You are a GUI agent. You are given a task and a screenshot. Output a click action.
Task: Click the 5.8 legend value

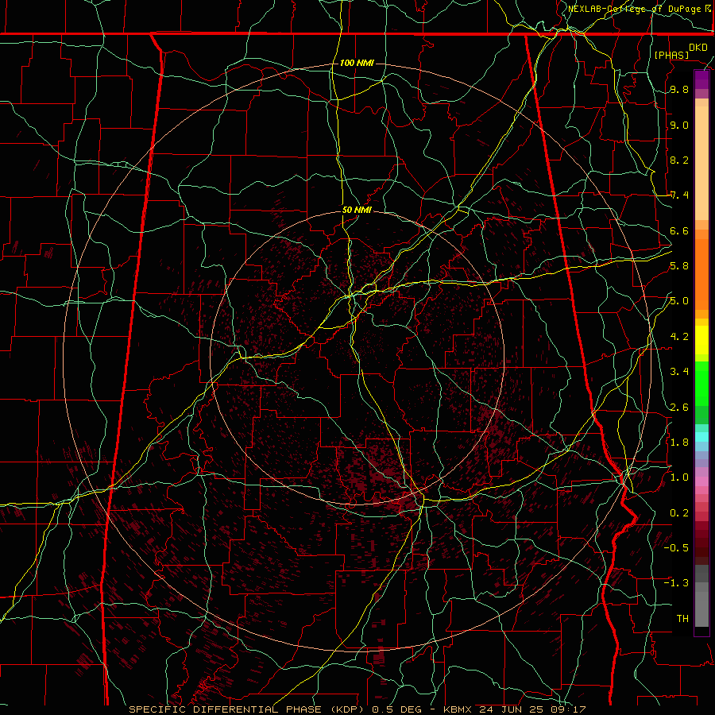tap(679, 266)
